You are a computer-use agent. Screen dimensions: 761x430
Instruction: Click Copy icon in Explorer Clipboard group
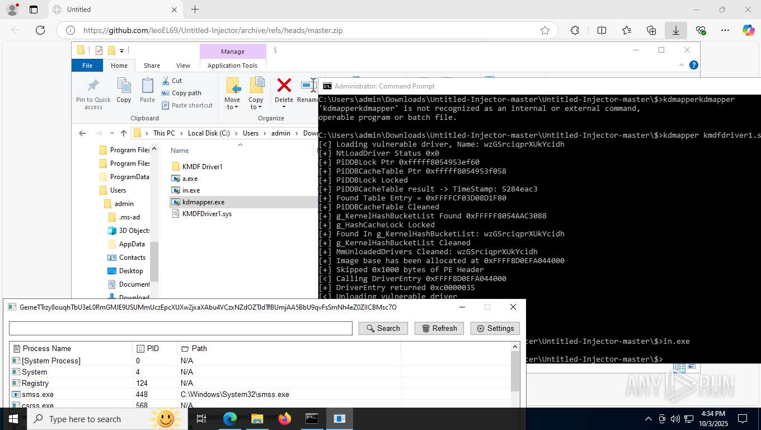(x=124, y=86)
